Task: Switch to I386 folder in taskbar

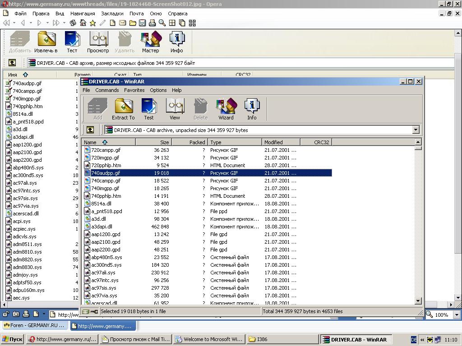Action: tap(282, 339)
